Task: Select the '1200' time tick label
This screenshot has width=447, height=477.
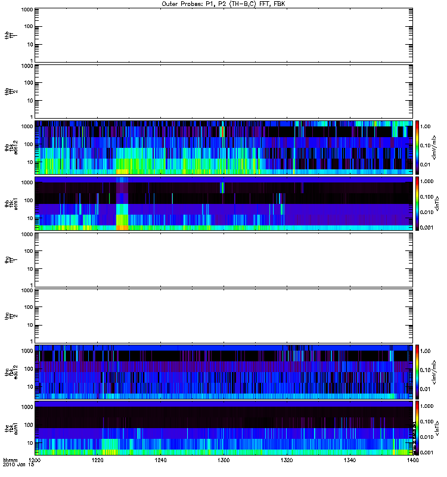Action: [x=35, y=460]
